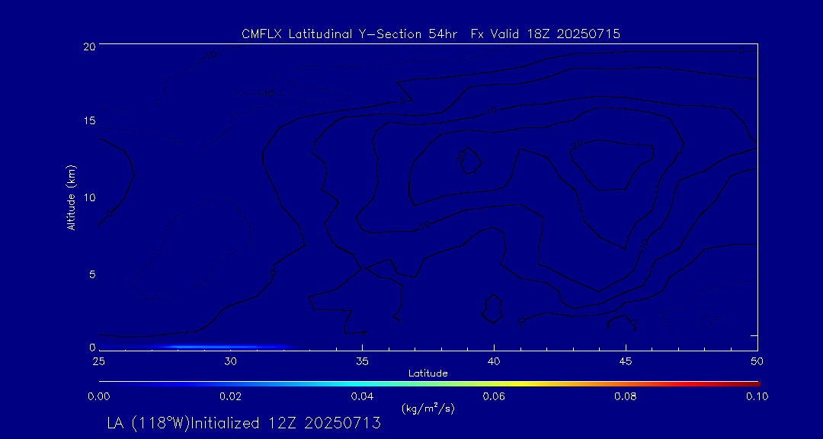Select the 25 latitude tick label
823x439 pixels.
coord(99,360)
